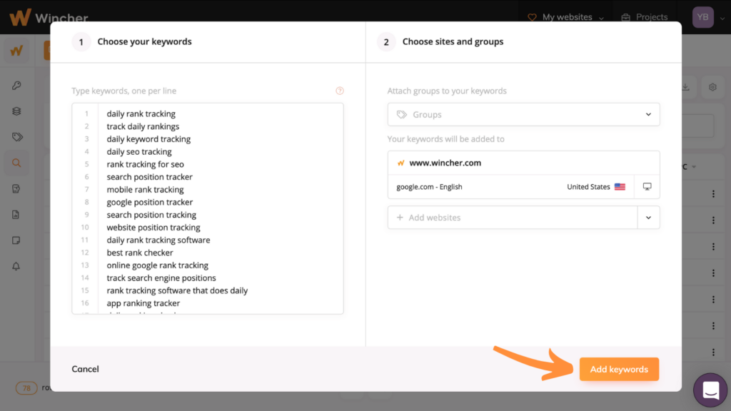Expand the chevron next to YB avatar

722,18
